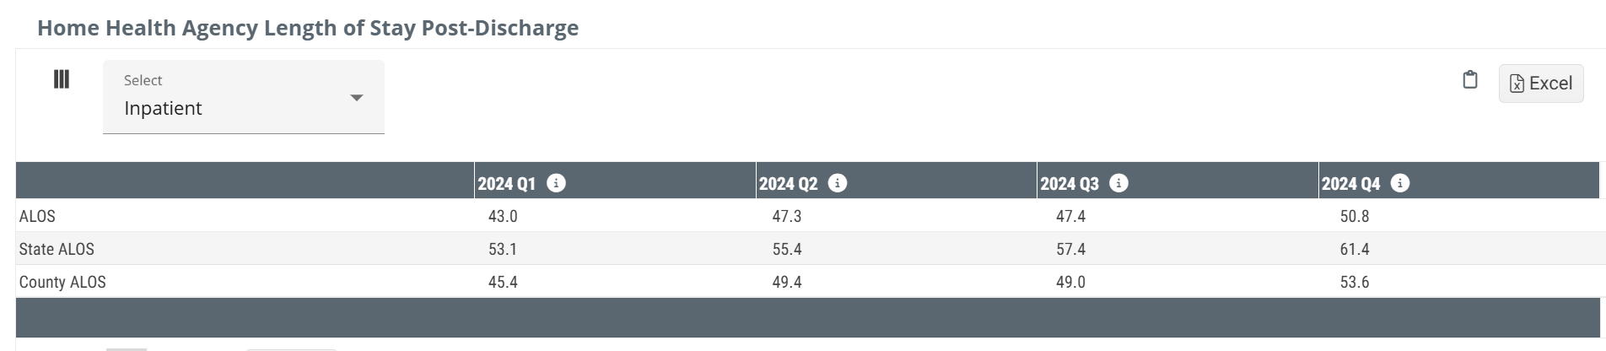Image resolution: width=1606 pixels, height=351 pixels.
Task: Click the dropdown arrow beside Inpatient
Action: tap(357, 98)
